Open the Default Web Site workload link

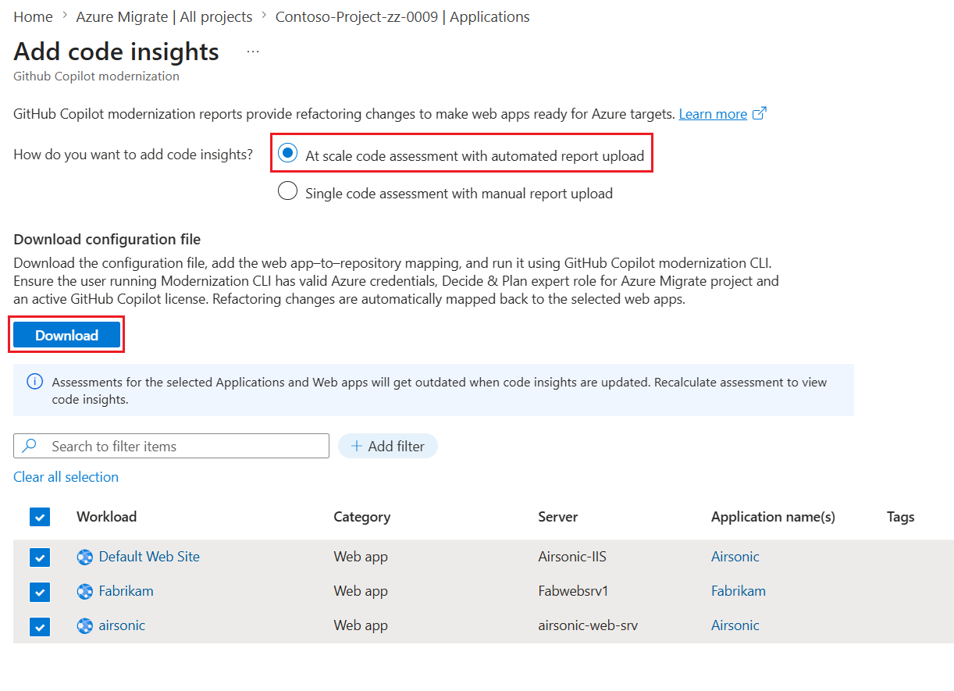(x=149, y=557)
